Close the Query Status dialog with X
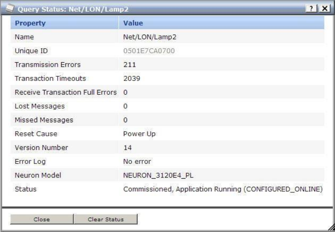 point(324,9)
